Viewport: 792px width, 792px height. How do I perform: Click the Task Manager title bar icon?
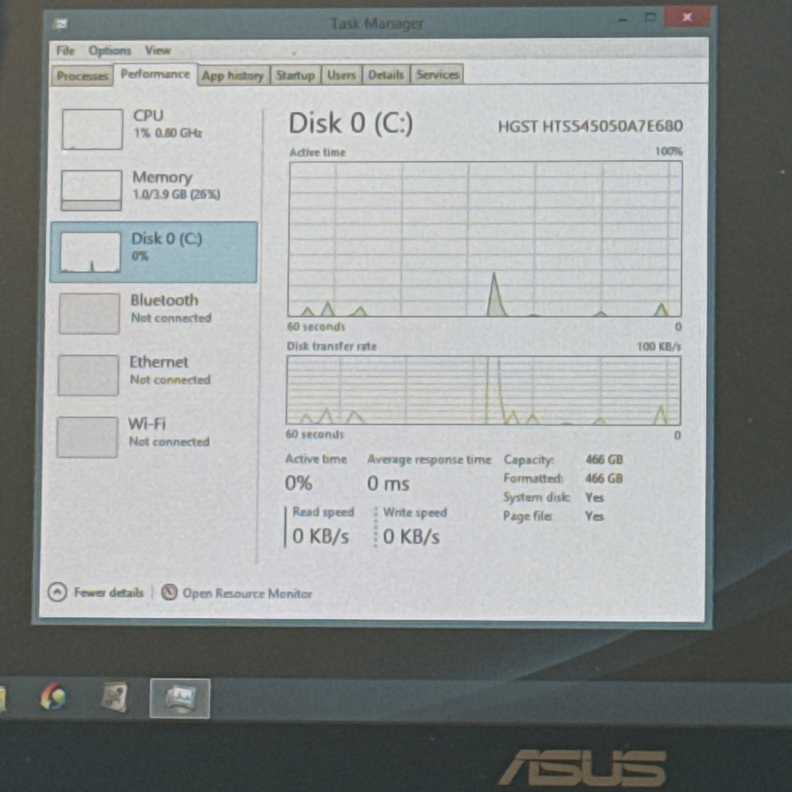[x=60, y=23]
